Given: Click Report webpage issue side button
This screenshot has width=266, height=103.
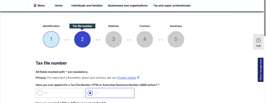Looking at the screenshot, I should (x=261, y=70).
